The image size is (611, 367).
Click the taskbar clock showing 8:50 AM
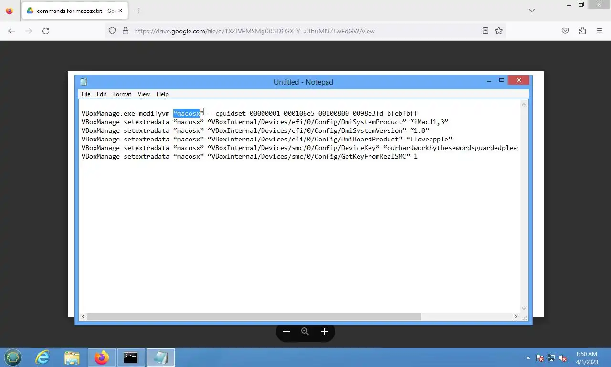pyautogui.click(x=587, y=358)
